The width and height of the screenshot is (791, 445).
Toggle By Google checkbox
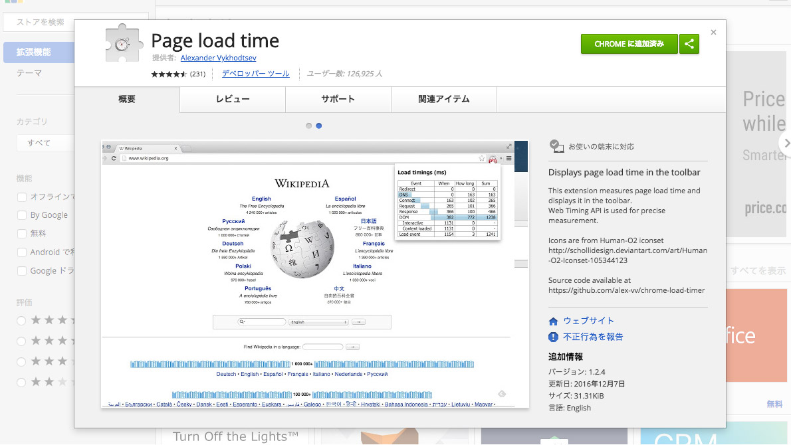(22, 215)
